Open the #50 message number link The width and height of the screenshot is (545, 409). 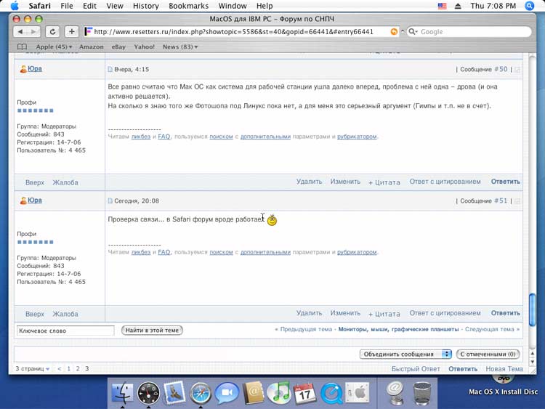point(501,69)
